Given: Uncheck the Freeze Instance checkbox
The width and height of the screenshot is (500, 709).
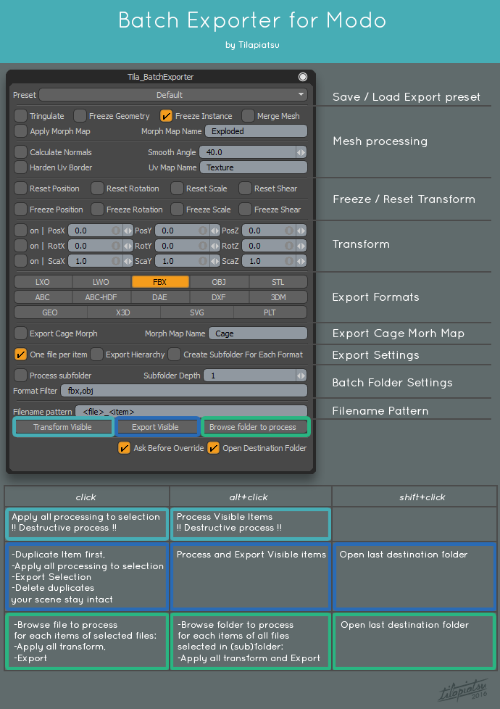Looking at the screenshot, I should point(166,116).
